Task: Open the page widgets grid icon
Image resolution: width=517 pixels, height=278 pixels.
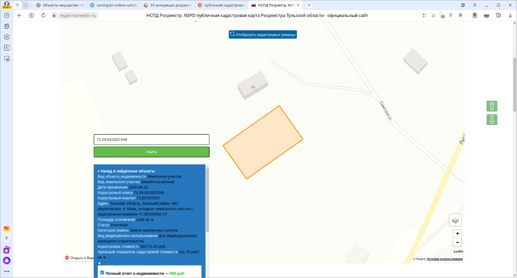Action: click(424, 15)
